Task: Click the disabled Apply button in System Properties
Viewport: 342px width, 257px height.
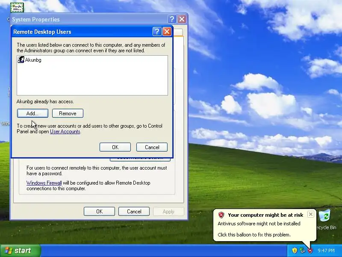Action: pyautogui.click(x=168, y=212)
